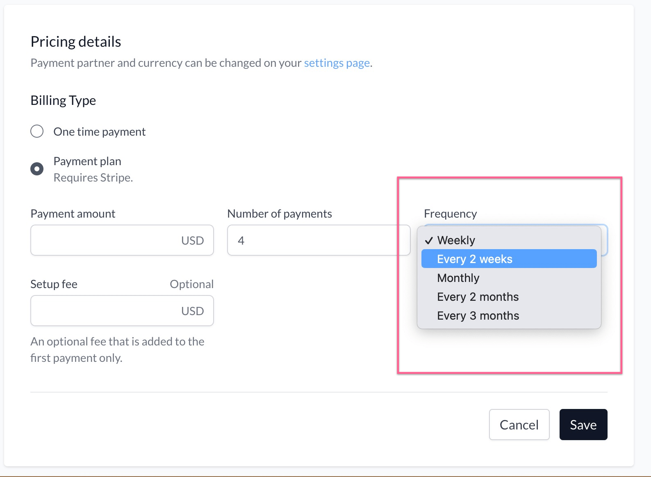Image resolution: width=651 pixels, height=477 pixels.
Task: Select the One time payment radio button
Action: click(x=37, y=131)
